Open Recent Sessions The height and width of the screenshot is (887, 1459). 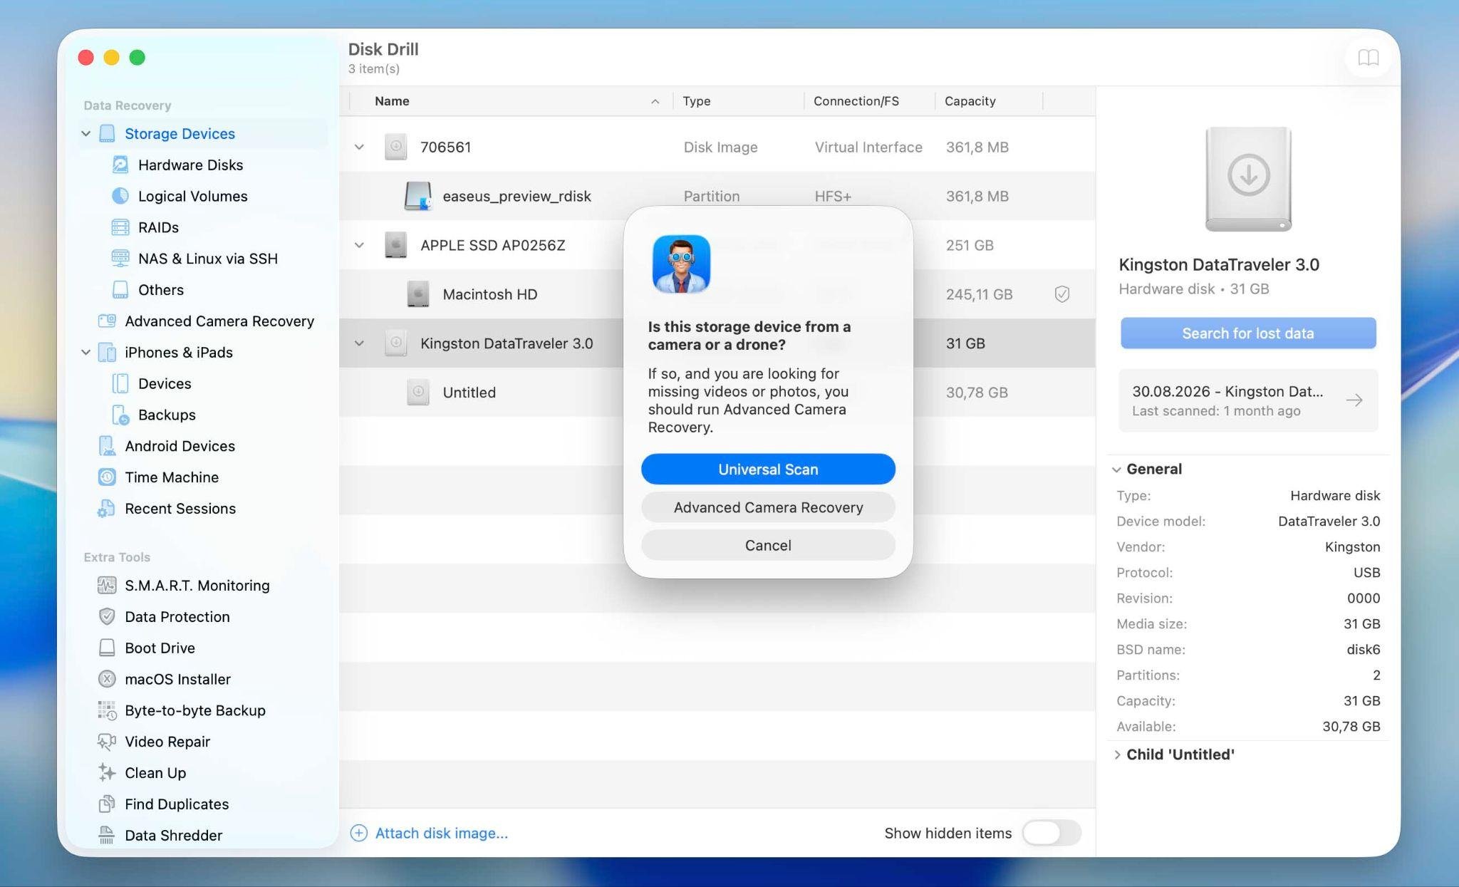coord(180,509)
